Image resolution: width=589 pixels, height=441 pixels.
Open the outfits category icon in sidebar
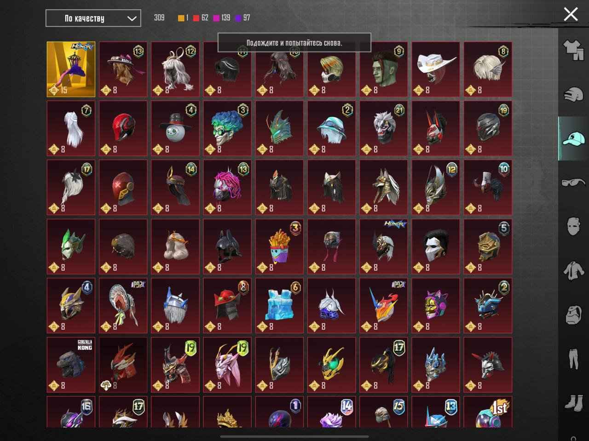pos(573,50)
